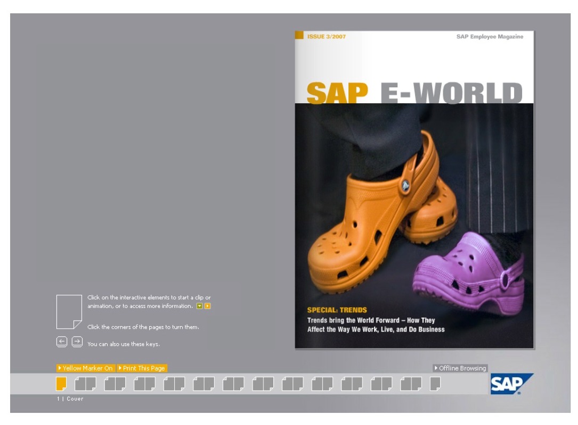Image resolution: width=578 pixels, height=425 pixels.
Task: Click the orange square beside ISSUE 3/2007
Action: click(299, 36)
